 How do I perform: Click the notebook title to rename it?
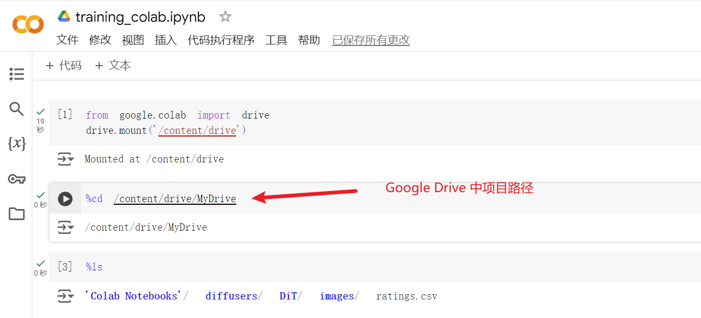pyautogui.click(x=140, y=16)
